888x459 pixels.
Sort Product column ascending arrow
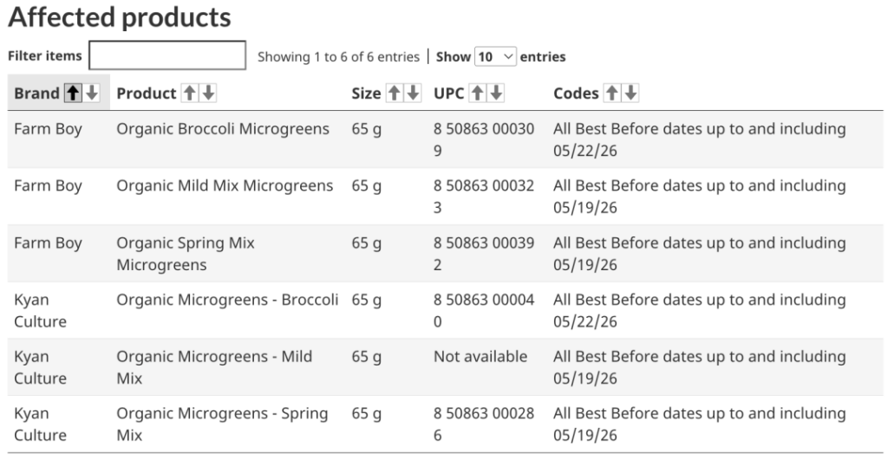pyautogui.click(x=190, y=93)
